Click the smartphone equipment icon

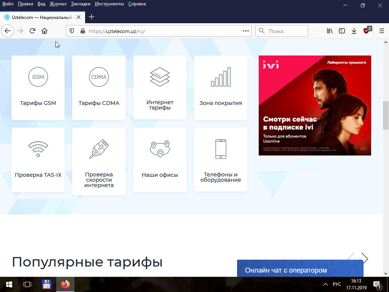click(221, 149)
